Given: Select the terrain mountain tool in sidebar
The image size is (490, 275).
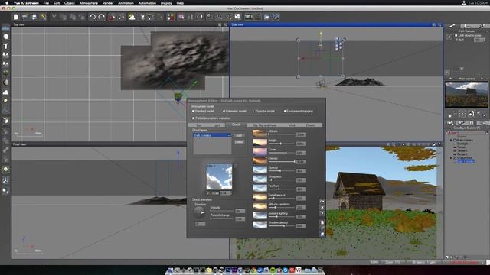Looking at the screenshot, I should [x=5, y=55].
